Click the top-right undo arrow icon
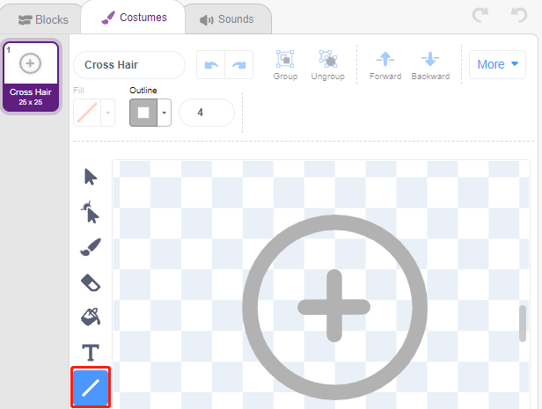 tap(519, 15)
